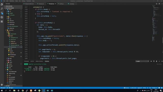The width and height of the screenshot is (163, 92).
Task: Collapse the images folder
Action: coord(11,13)
